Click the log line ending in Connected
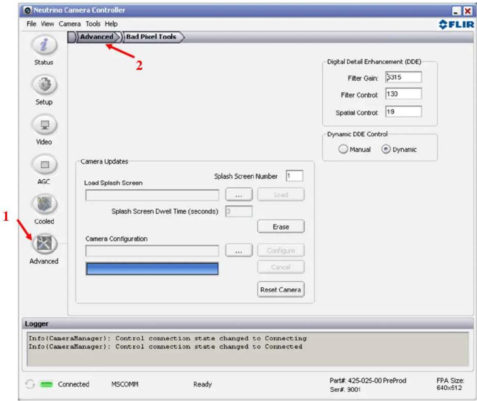 click(x=165, y=347)
